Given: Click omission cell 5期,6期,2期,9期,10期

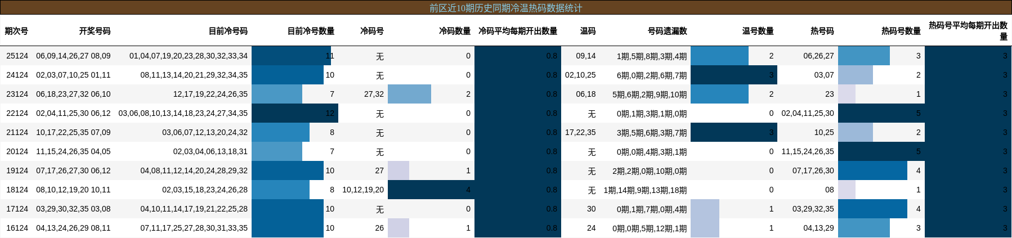Looking at the screenshot, I should [650, 94].
